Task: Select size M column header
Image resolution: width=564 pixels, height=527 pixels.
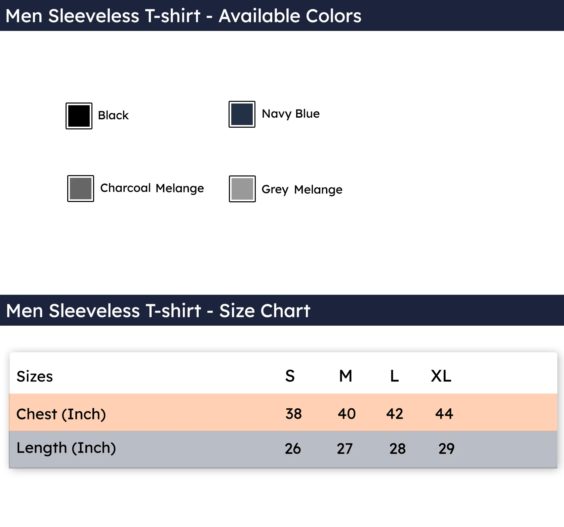Action: [346, 376]
